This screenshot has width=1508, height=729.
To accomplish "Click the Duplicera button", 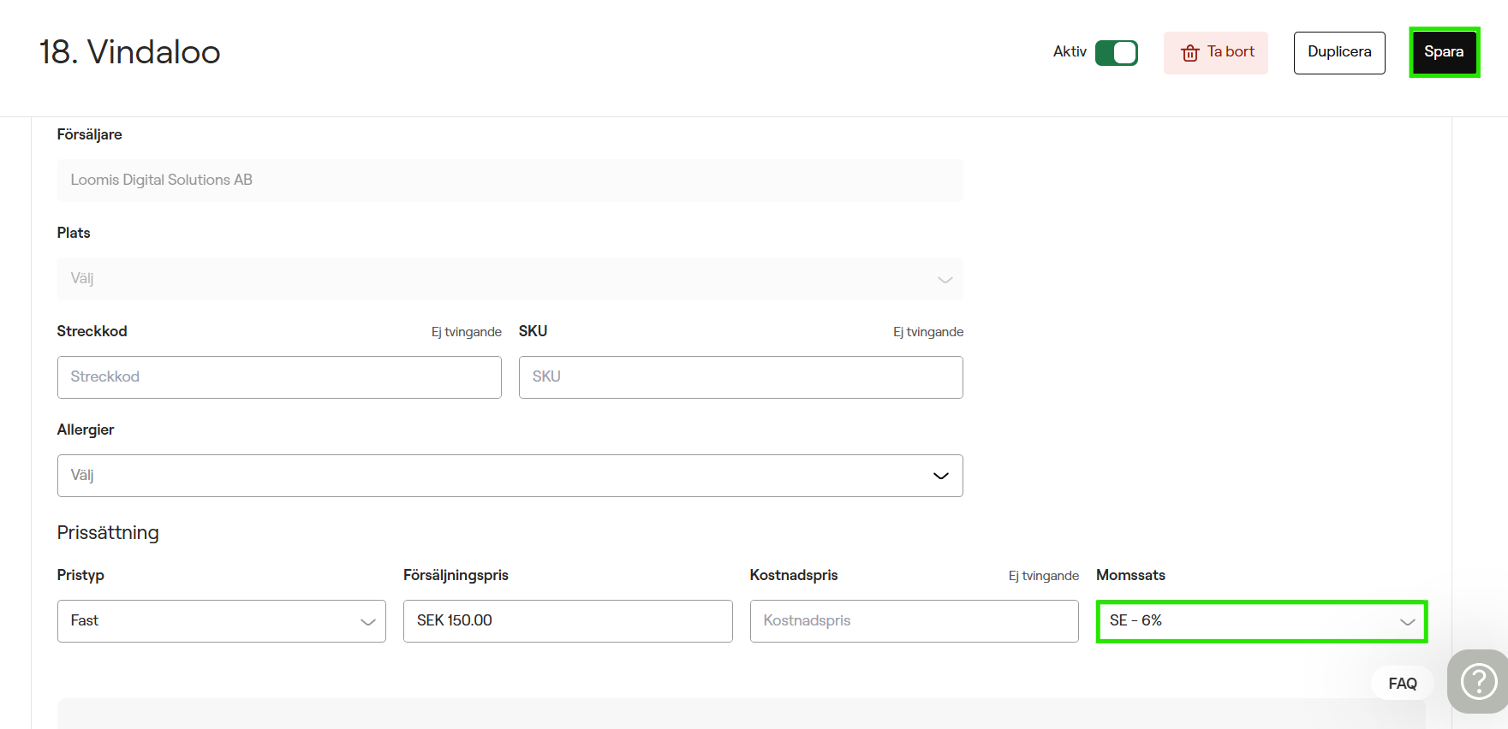I will (x=1338, y=52).
